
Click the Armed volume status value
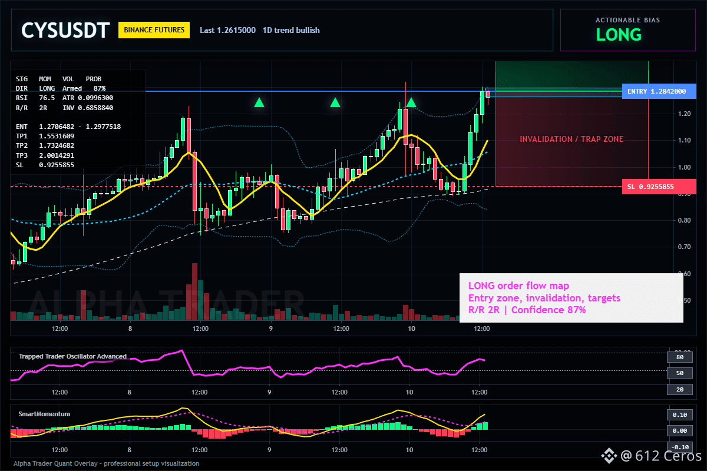[72, 88]
